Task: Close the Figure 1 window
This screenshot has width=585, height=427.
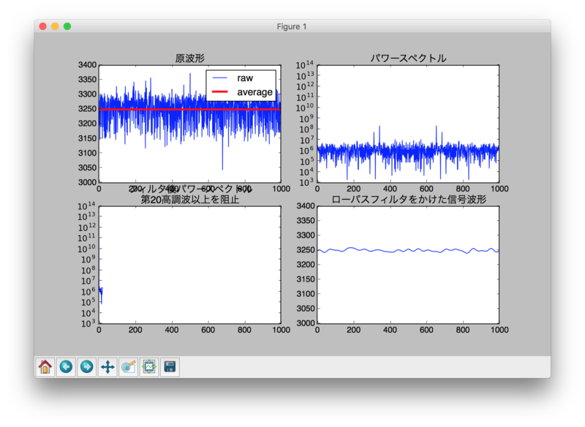Action: [43, 26]
